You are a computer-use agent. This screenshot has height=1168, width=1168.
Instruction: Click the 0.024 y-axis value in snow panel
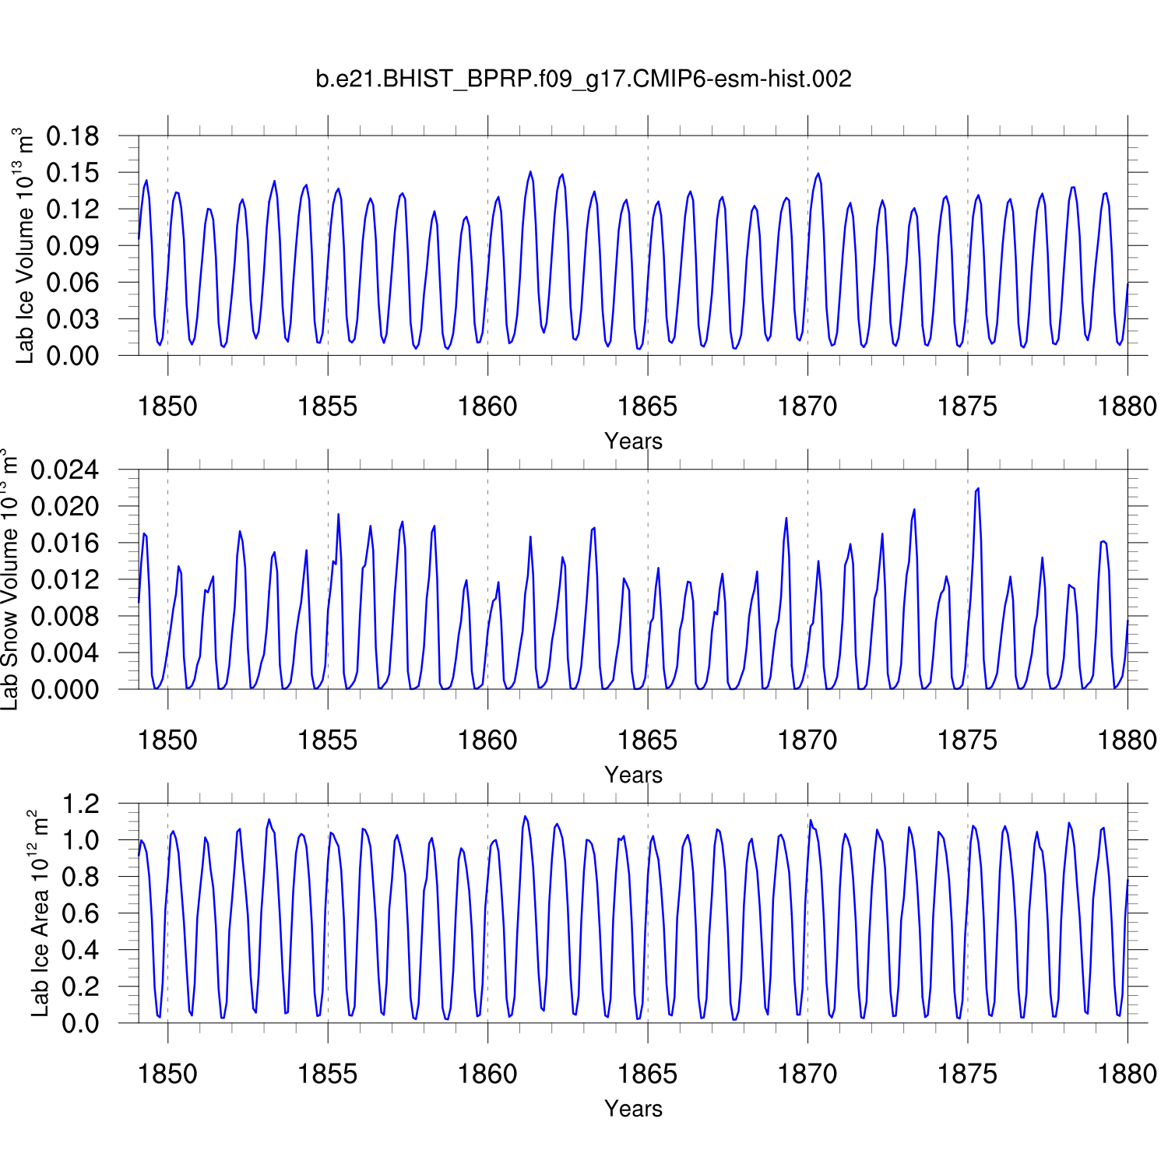(x=65, y=470)
